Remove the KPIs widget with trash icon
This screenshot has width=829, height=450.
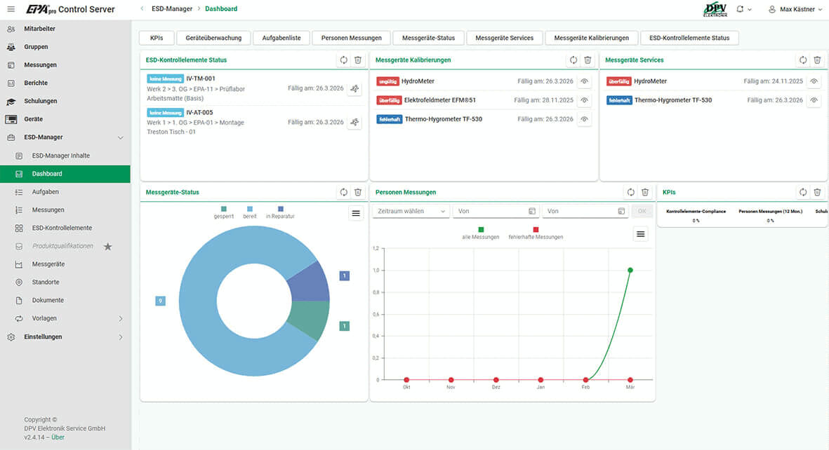point(817,192)
